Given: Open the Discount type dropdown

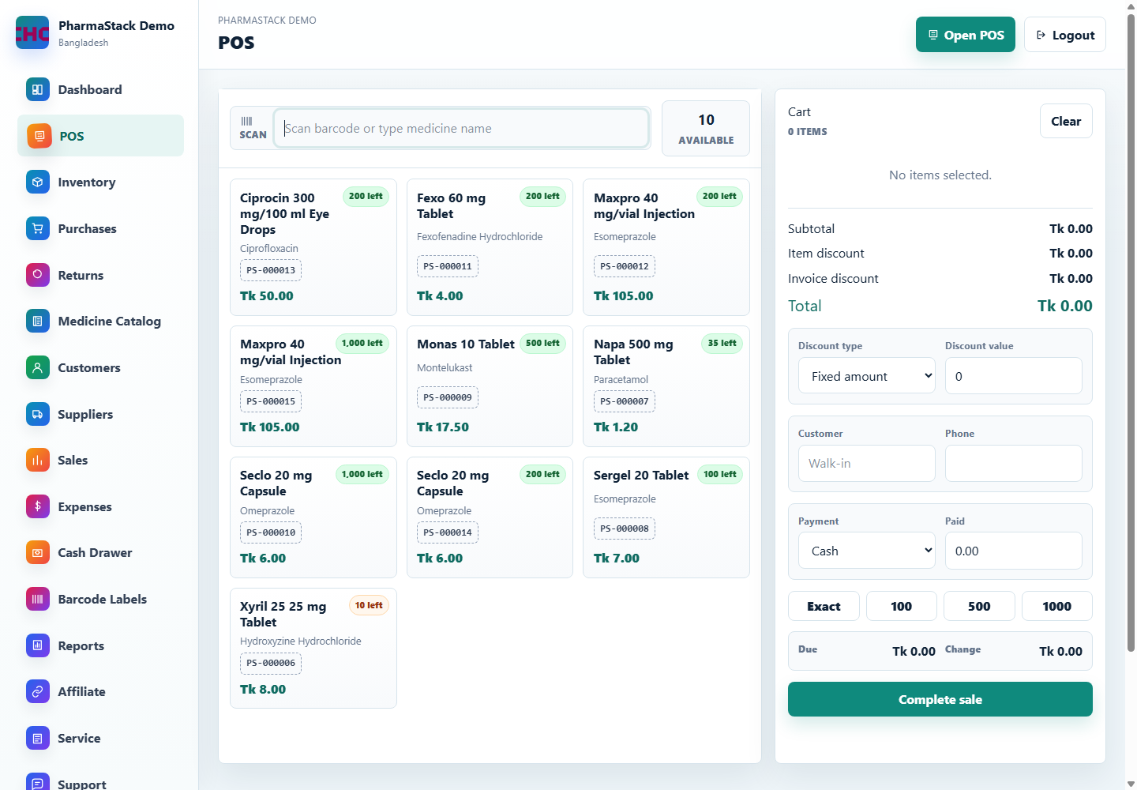Looking at the screenshot, I should point(867,376).
